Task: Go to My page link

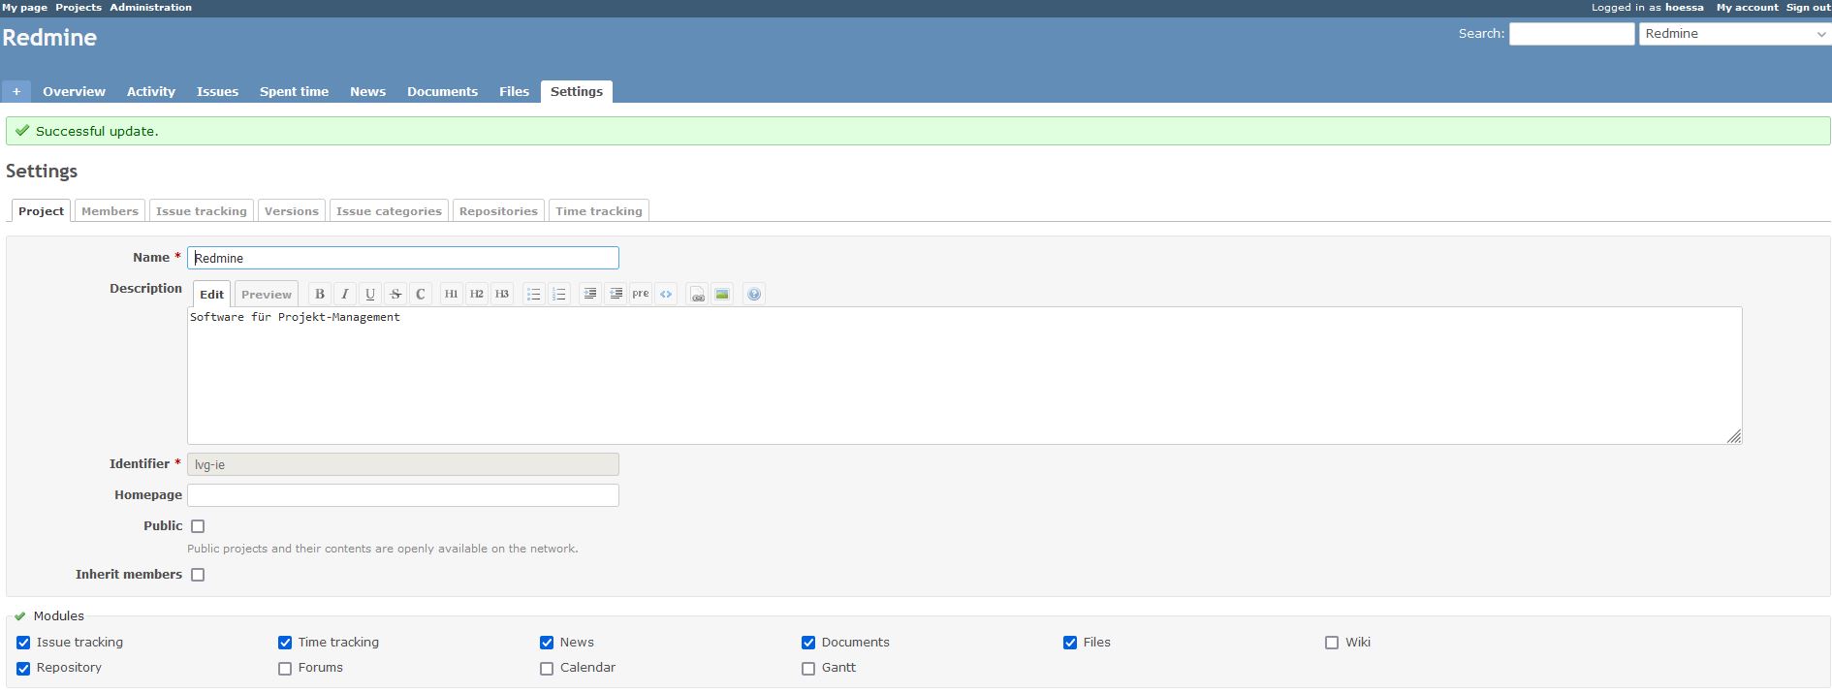Action: pos(24,7)
